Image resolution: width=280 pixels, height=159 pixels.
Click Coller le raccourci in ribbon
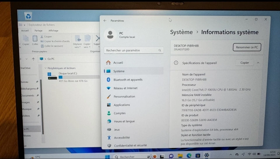pyautogui.click(x=52, y=46)
